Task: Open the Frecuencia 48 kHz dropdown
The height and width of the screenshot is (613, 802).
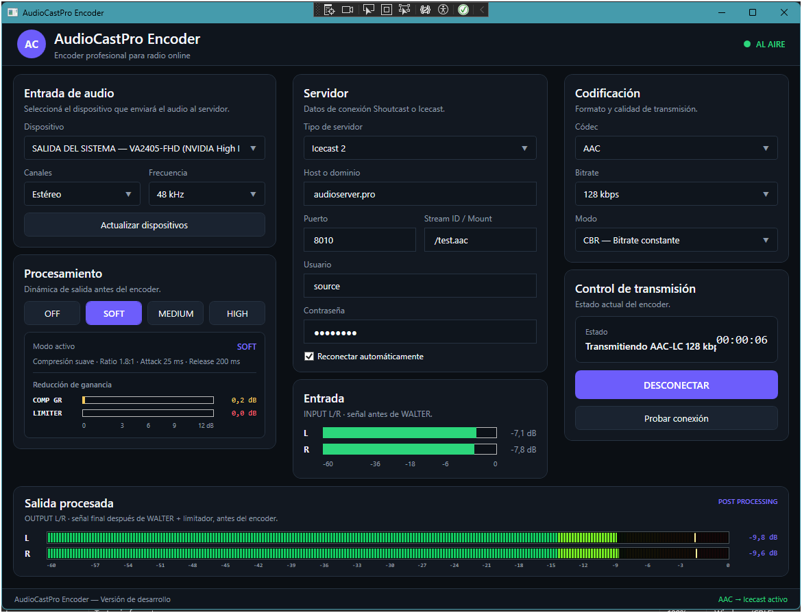Action: (206, 194)
